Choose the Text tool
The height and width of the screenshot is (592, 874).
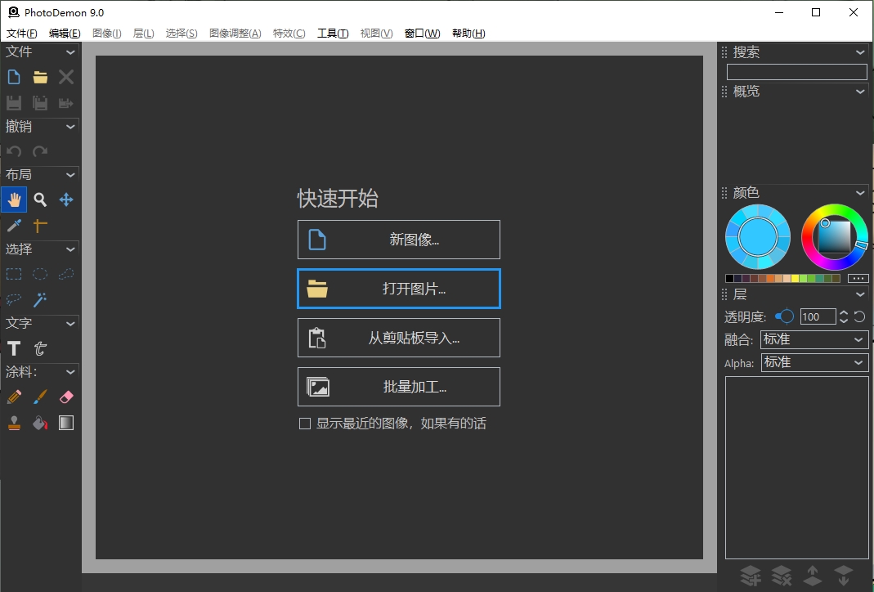coord(14,348)
